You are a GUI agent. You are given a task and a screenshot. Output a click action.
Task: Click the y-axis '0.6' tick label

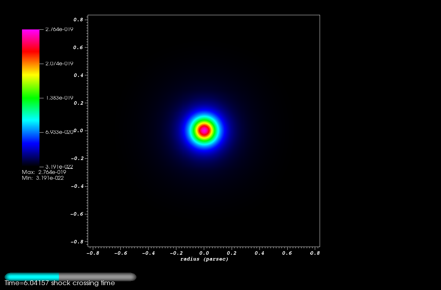78,48
